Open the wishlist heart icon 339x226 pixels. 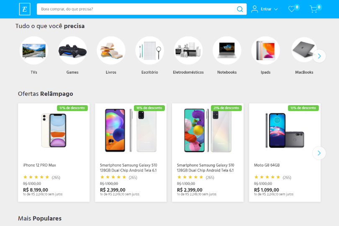tap(292, 9)
